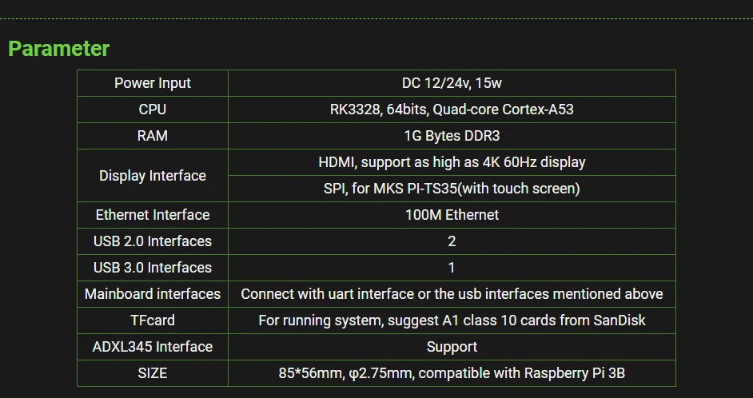The height and width of the screenshot is (398, 753).
Task: Click the ADXL345 Interface label
Action: click(x=153, y=347)
